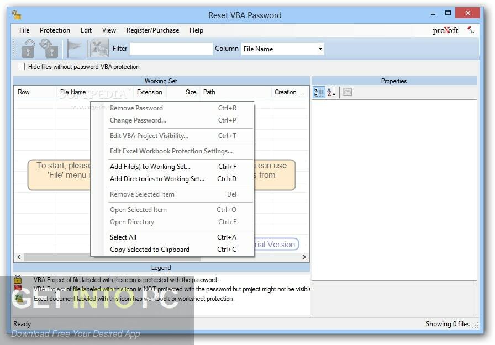This screenshot has width=495, height=345.
Task: Click the flag VBA visibility toolbar icon
Action: tap(74, 49)
